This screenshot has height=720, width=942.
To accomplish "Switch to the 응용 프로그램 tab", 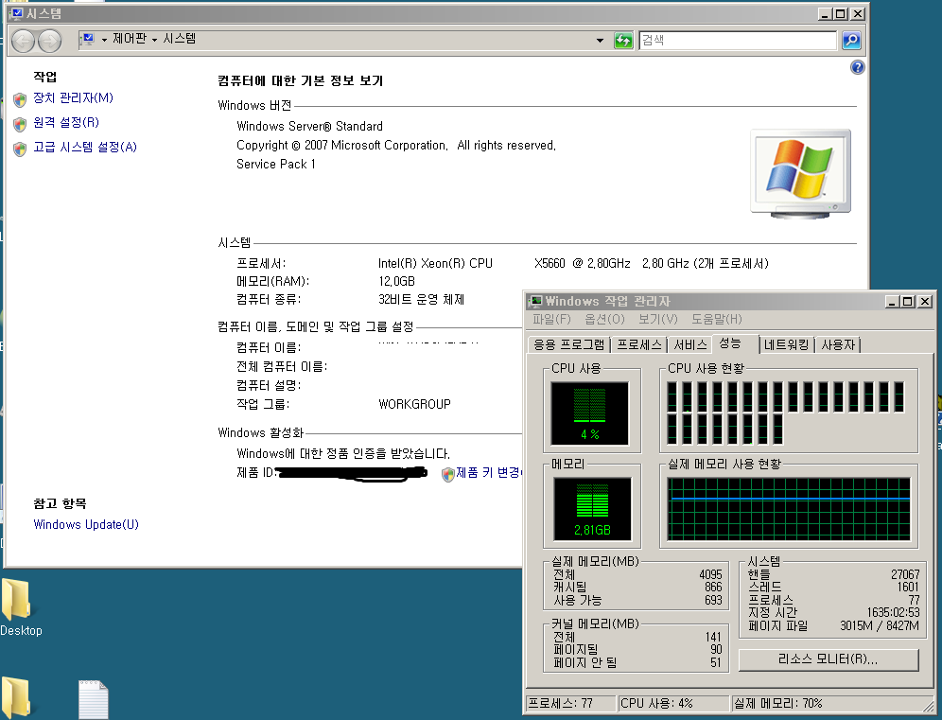I will (x=569, y=345).
